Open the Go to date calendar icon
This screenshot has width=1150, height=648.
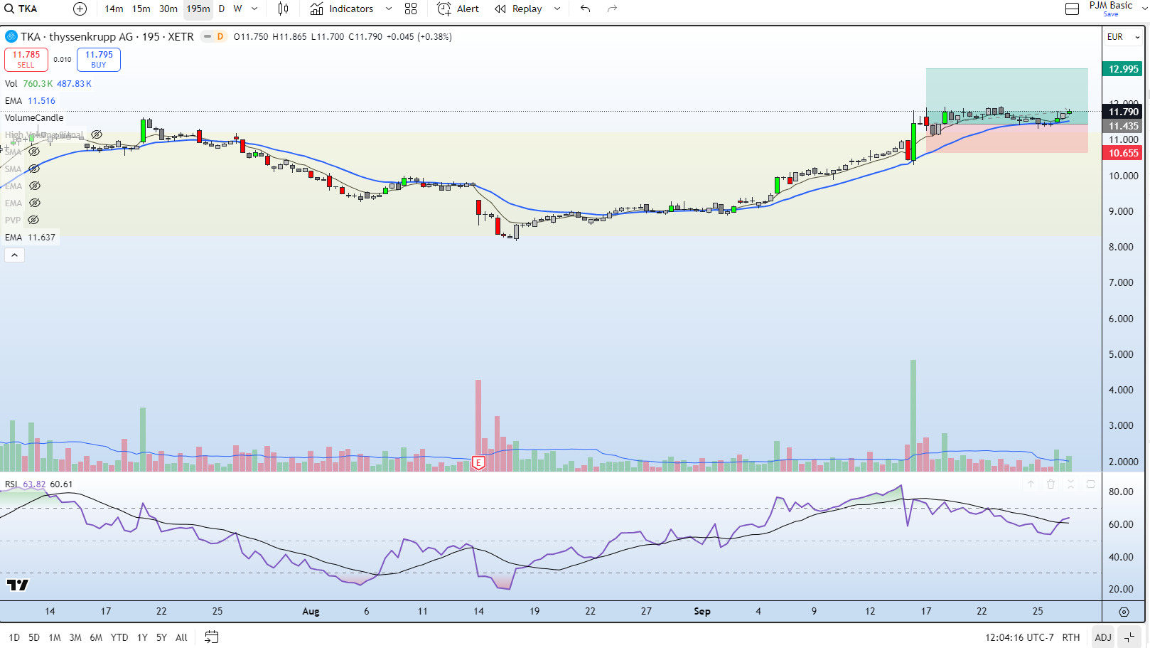211,637
